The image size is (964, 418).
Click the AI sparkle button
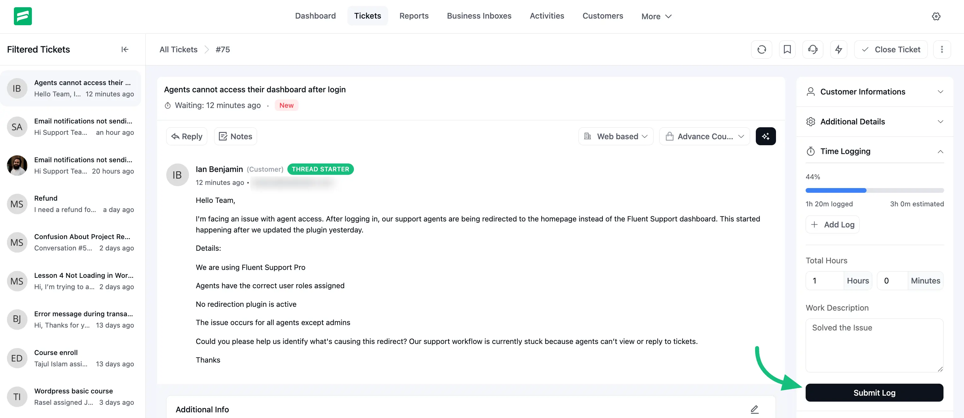pyautogui.click(x=765, y=136)
